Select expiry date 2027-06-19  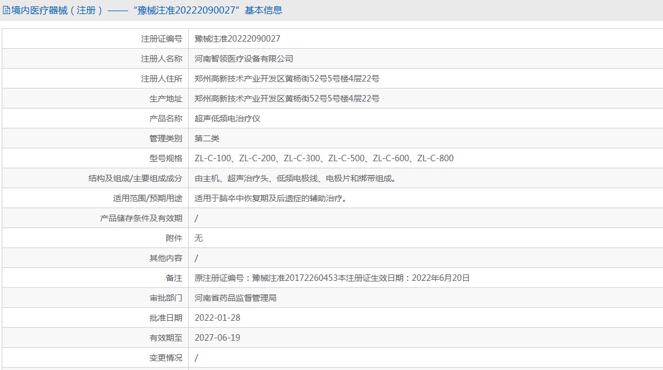coord(217,337)
